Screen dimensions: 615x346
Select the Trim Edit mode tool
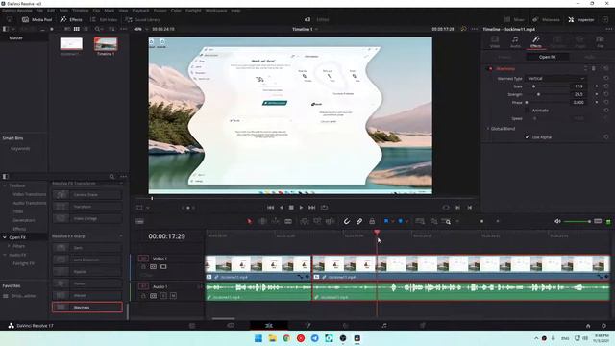coord(262,222)
